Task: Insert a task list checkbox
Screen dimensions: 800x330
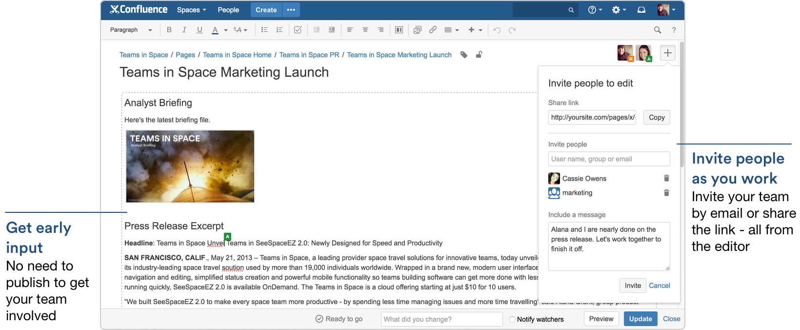Action: coord(298,30)
